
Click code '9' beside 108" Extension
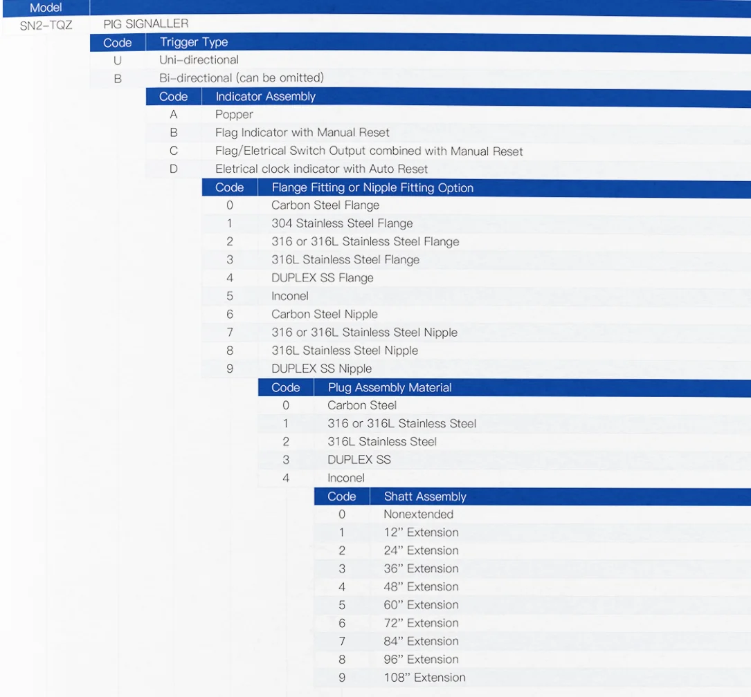[x=342, y=678]
